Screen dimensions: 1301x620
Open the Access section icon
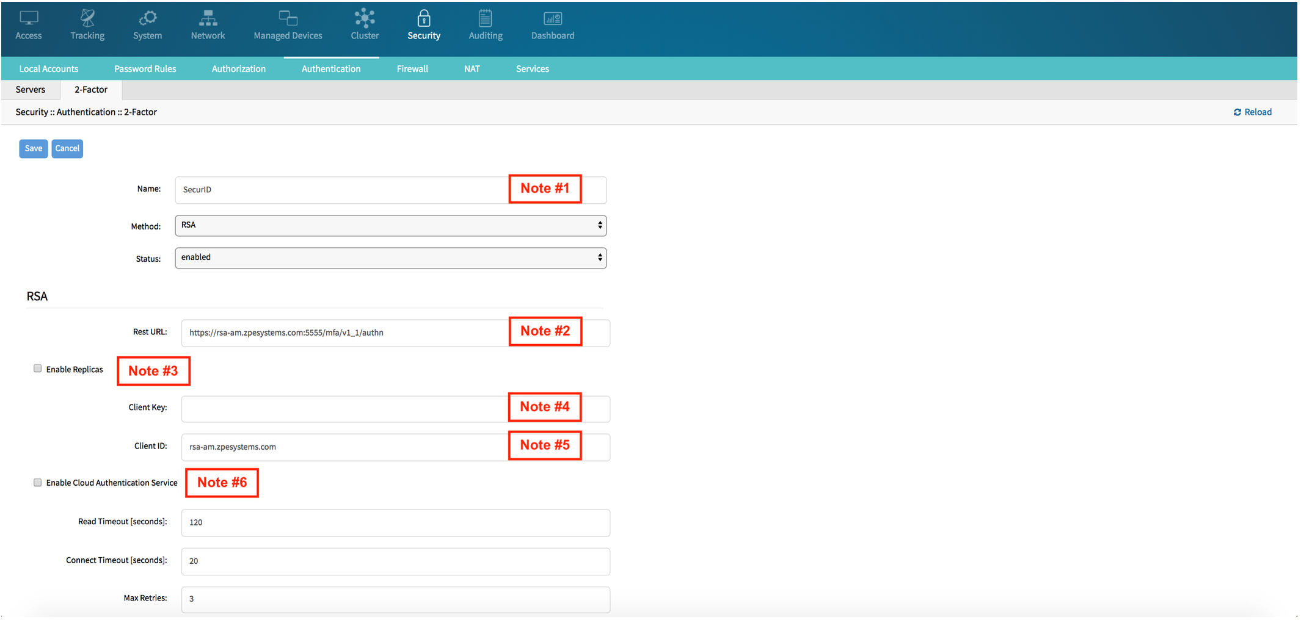tap(29, 18)
